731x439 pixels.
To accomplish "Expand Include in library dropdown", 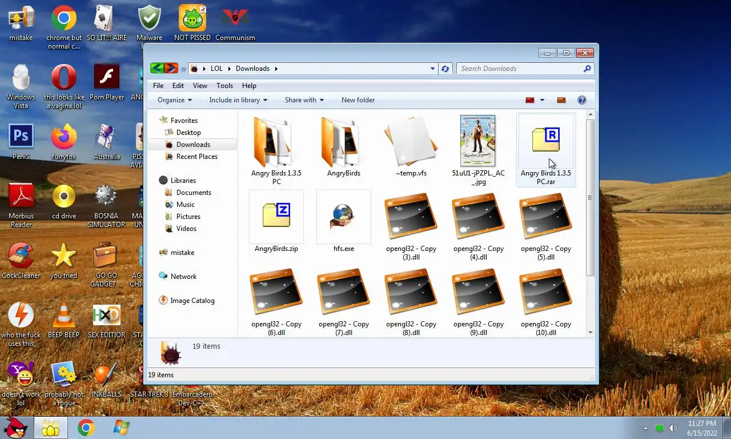I will [x=238, y=100].
